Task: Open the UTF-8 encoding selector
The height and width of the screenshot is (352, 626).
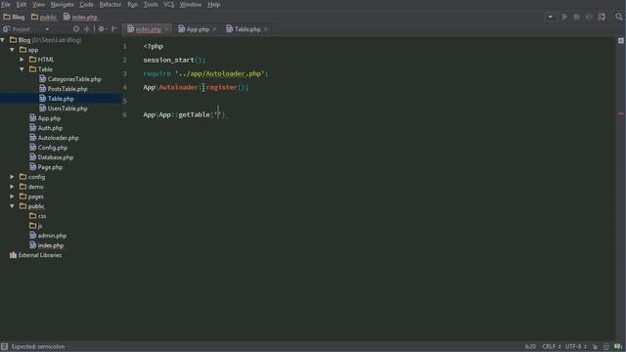Action: [576, 346]
